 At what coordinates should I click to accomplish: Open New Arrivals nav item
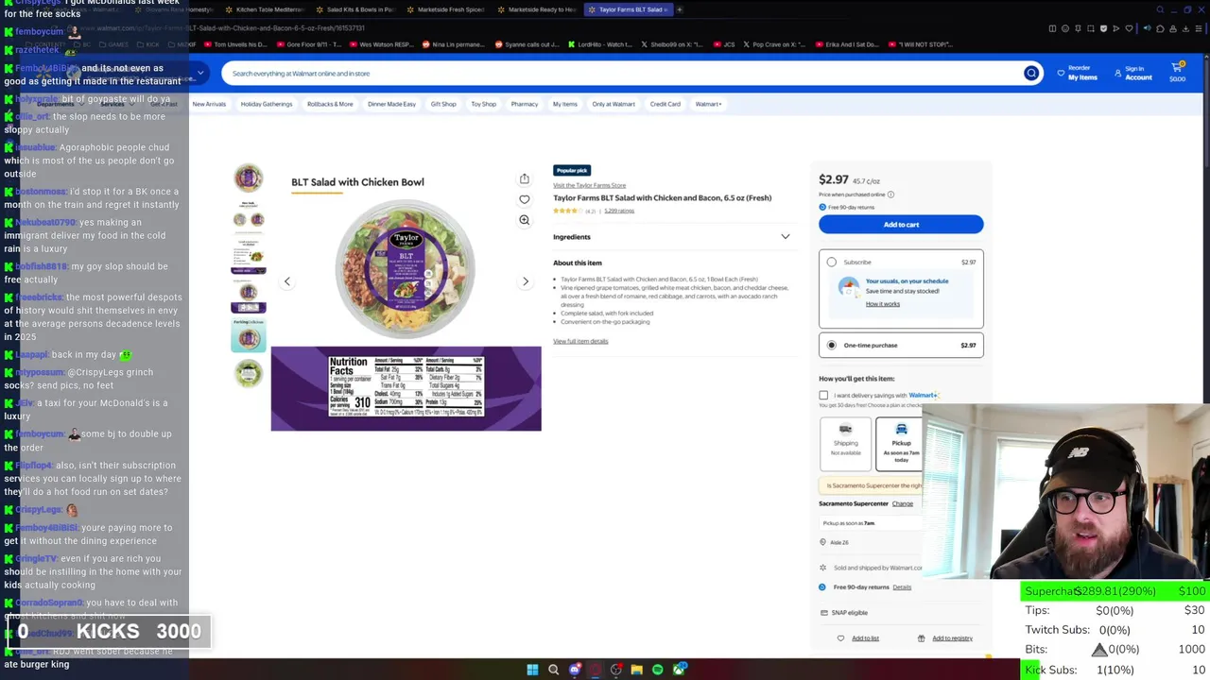209,104
